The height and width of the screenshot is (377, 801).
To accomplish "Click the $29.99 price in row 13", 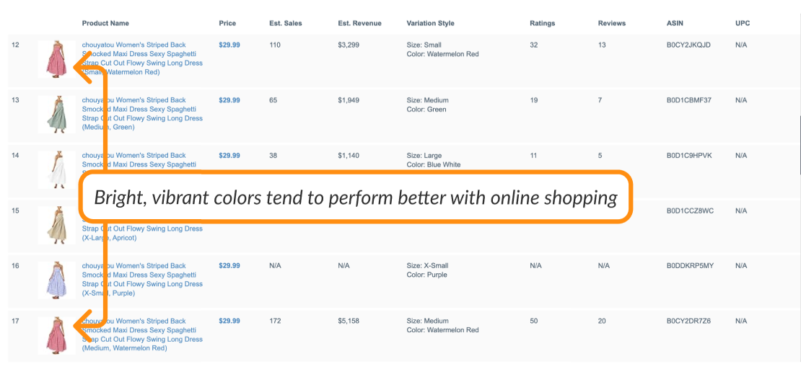I will 229,100.
